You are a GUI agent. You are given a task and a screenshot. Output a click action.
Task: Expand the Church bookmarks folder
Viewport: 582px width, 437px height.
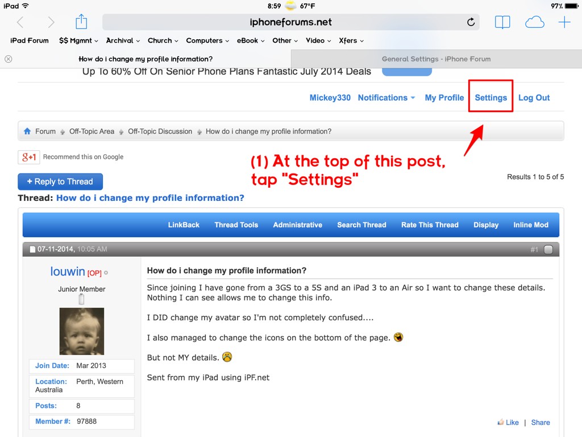pyautogui.click(x=163, y=40)
